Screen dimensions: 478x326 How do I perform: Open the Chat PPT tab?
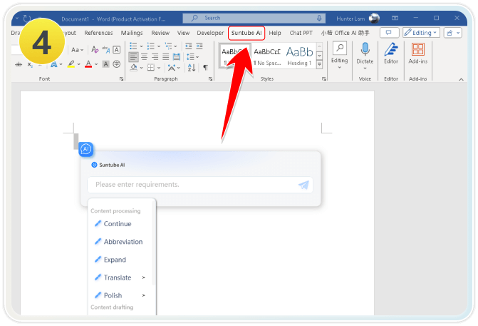tap(301, 33)
